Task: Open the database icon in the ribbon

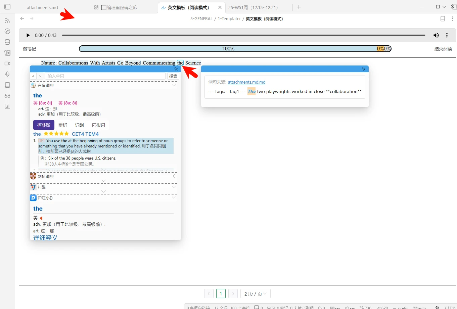Action: pos(7,42)
